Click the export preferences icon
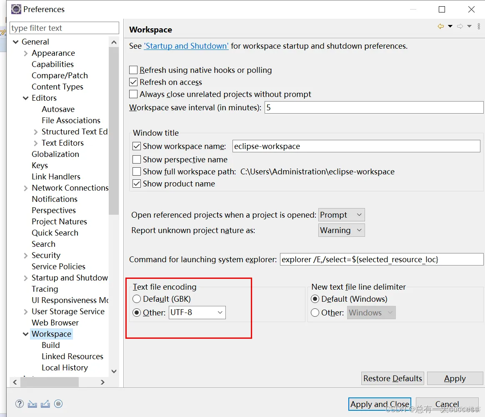 (45, 404)
